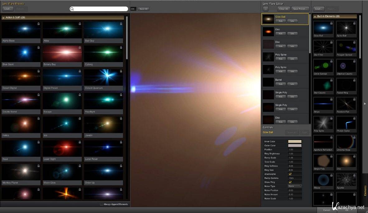Open the Inner Color swatch
Image resolution: width=368 pixels, height=213 pixels.
click(x=295, y=142)
